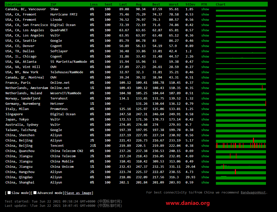Show MTR for Amsterdam Online.net row
Image resolution: width=277 pixels, height=212 pixels.
205,88
